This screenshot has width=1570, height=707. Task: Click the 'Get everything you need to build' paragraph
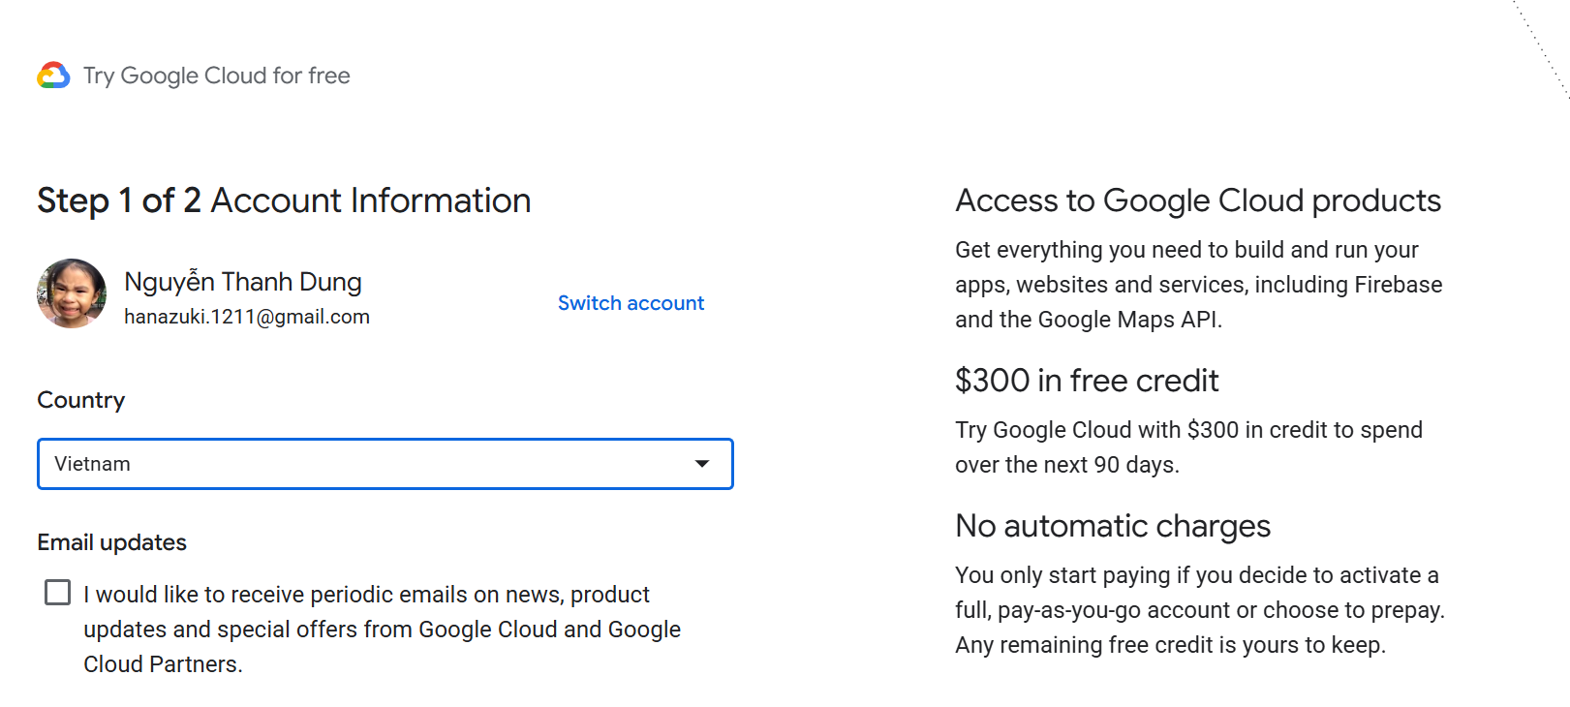(x=1199, y=285)
